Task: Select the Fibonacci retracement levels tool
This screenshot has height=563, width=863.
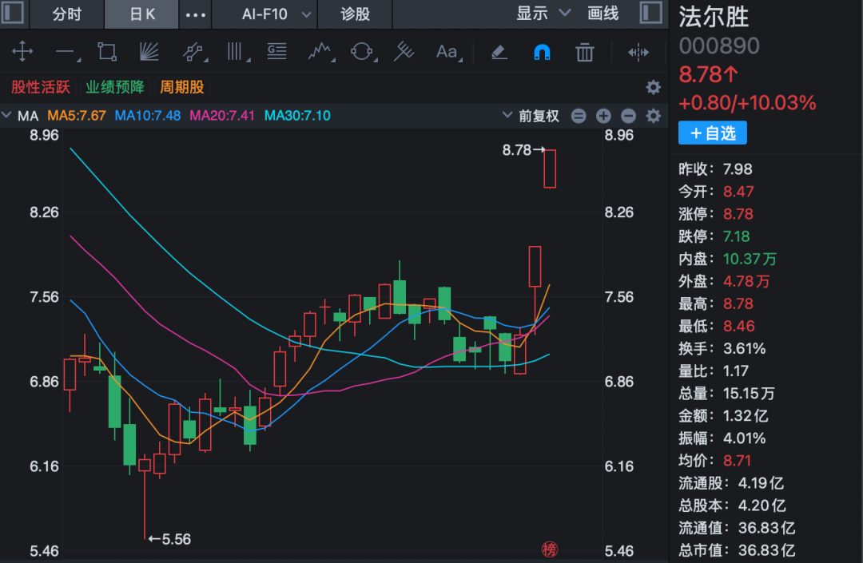Action: [x=276, y=52]
